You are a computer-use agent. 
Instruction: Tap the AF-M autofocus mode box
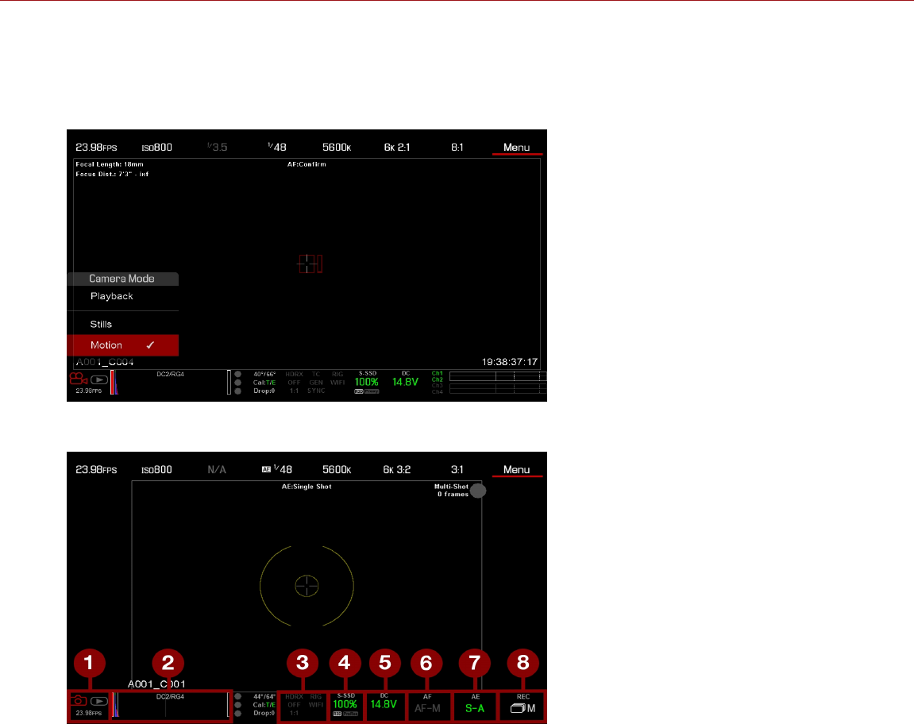pos(428,706)
